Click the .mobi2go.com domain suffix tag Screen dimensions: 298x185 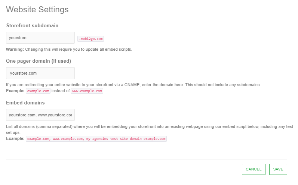point(90,38)
